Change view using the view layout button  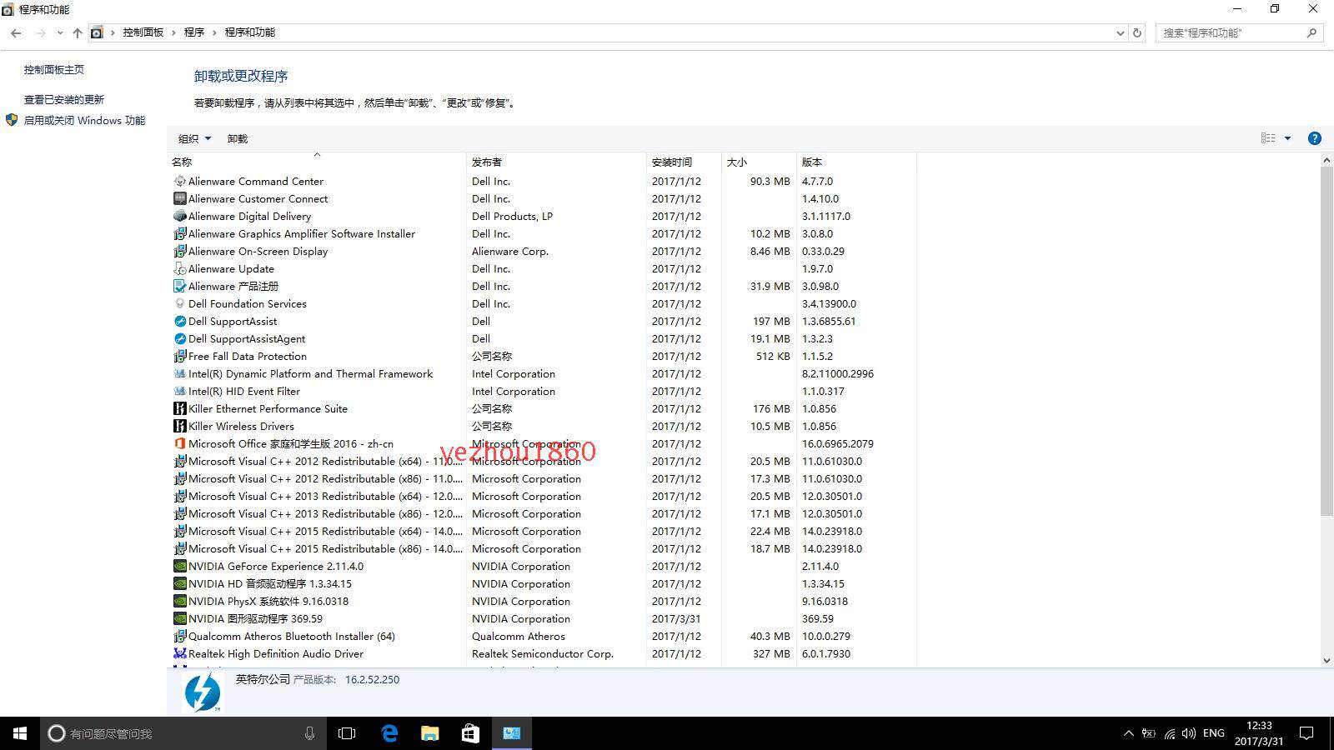[x=1268, y=138]
